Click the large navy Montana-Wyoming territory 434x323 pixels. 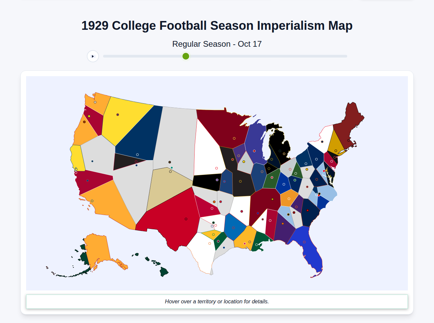pos(146,135)
